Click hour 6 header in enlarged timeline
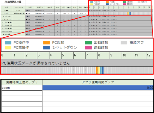The image size is (154, 113). (x=80, y=56)
